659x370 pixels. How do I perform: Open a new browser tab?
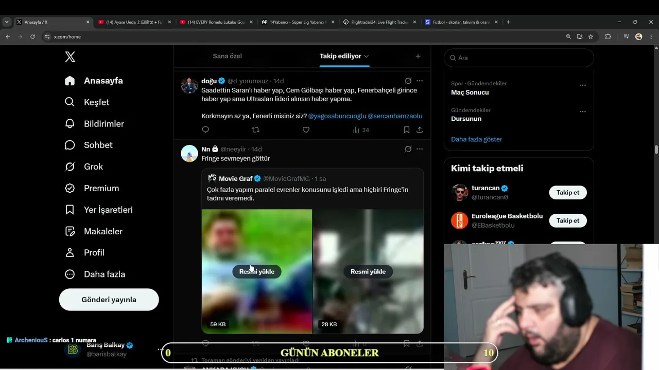(x=509, y=22)
